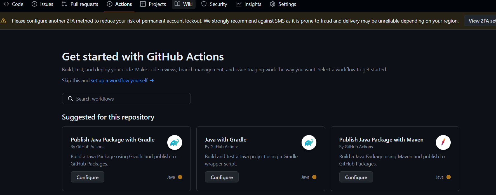Click Java color dot on Maven card
The image size is (496, 195).
[449, 177]
